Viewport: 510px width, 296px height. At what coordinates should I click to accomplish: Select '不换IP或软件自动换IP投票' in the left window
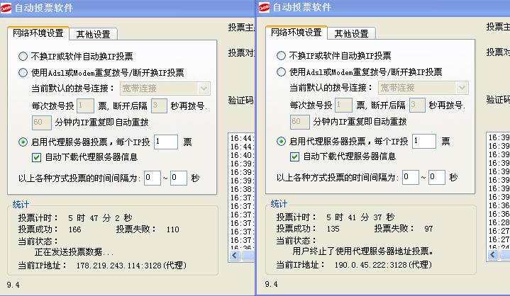tap(23, 56)
